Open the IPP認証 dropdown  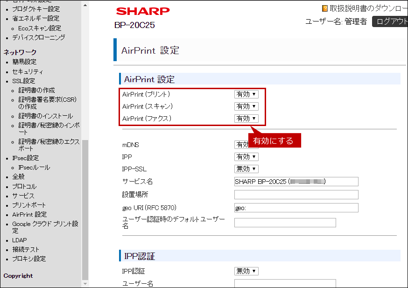click(x=246, y=271)
